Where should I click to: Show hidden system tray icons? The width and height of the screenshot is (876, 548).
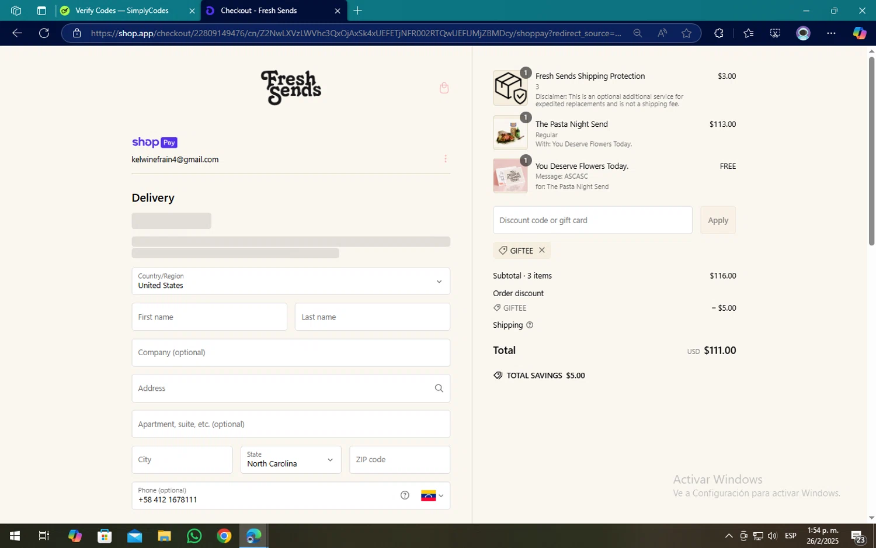(729, 536)
